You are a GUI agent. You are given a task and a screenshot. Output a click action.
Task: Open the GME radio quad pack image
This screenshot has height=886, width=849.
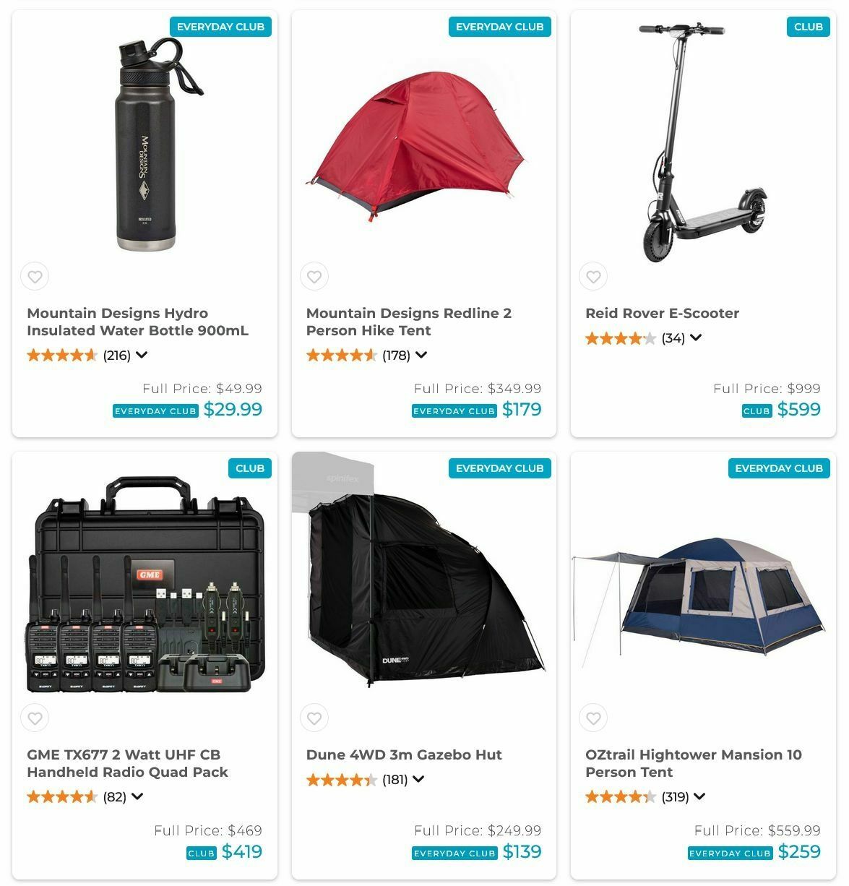pos(145,584)
